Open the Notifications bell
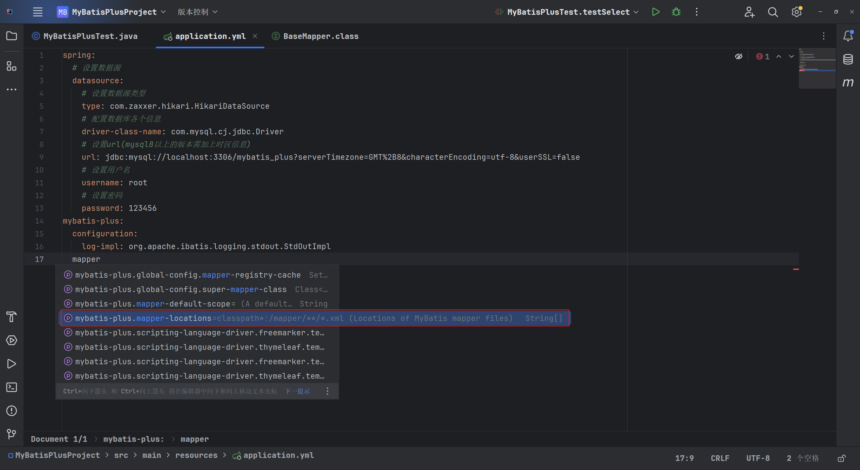Image resolution: width=860 pixels, height=470 pixels. point(848,36)
